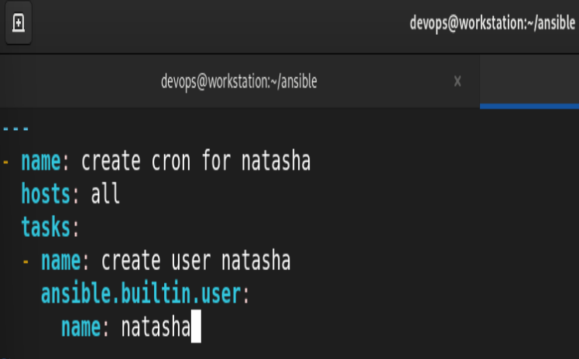The height and width of the screenshot is (359, 579).
Task: Click the text 'create user natasha'
Action: pyautogui.click(x=196, y=261)
